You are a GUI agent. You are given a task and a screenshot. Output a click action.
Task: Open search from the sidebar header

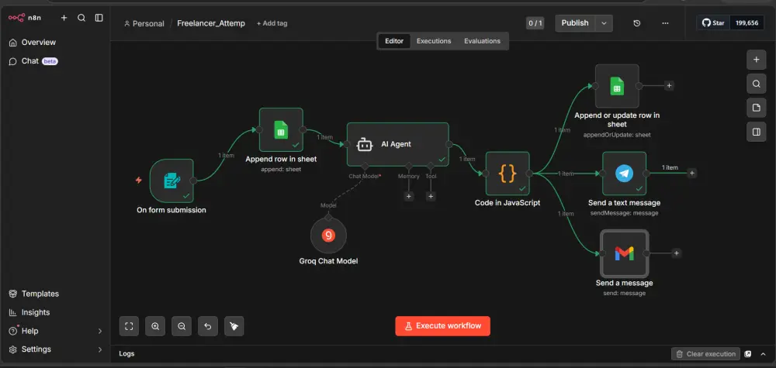81,18
